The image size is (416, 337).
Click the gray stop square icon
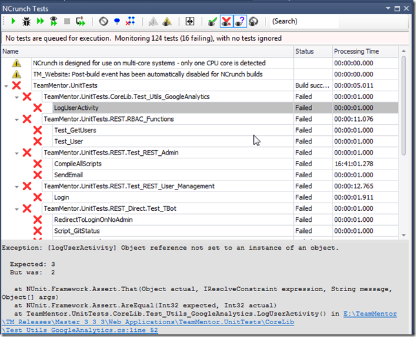point(67,21)
